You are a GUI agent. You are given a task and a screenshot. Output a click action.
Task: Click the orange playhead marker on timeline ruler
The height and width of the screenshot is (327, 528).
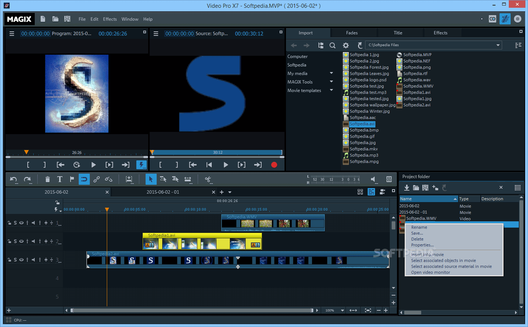click(x=107, y=210)
